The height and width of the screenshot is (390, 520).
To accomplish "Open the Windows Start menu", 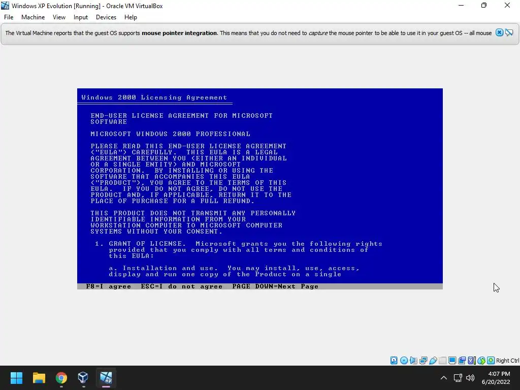I will 16,378.
